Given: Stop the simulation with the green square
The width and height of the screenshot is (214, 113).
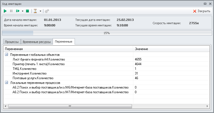Looking at the screenshot, I should coord(27,11).
